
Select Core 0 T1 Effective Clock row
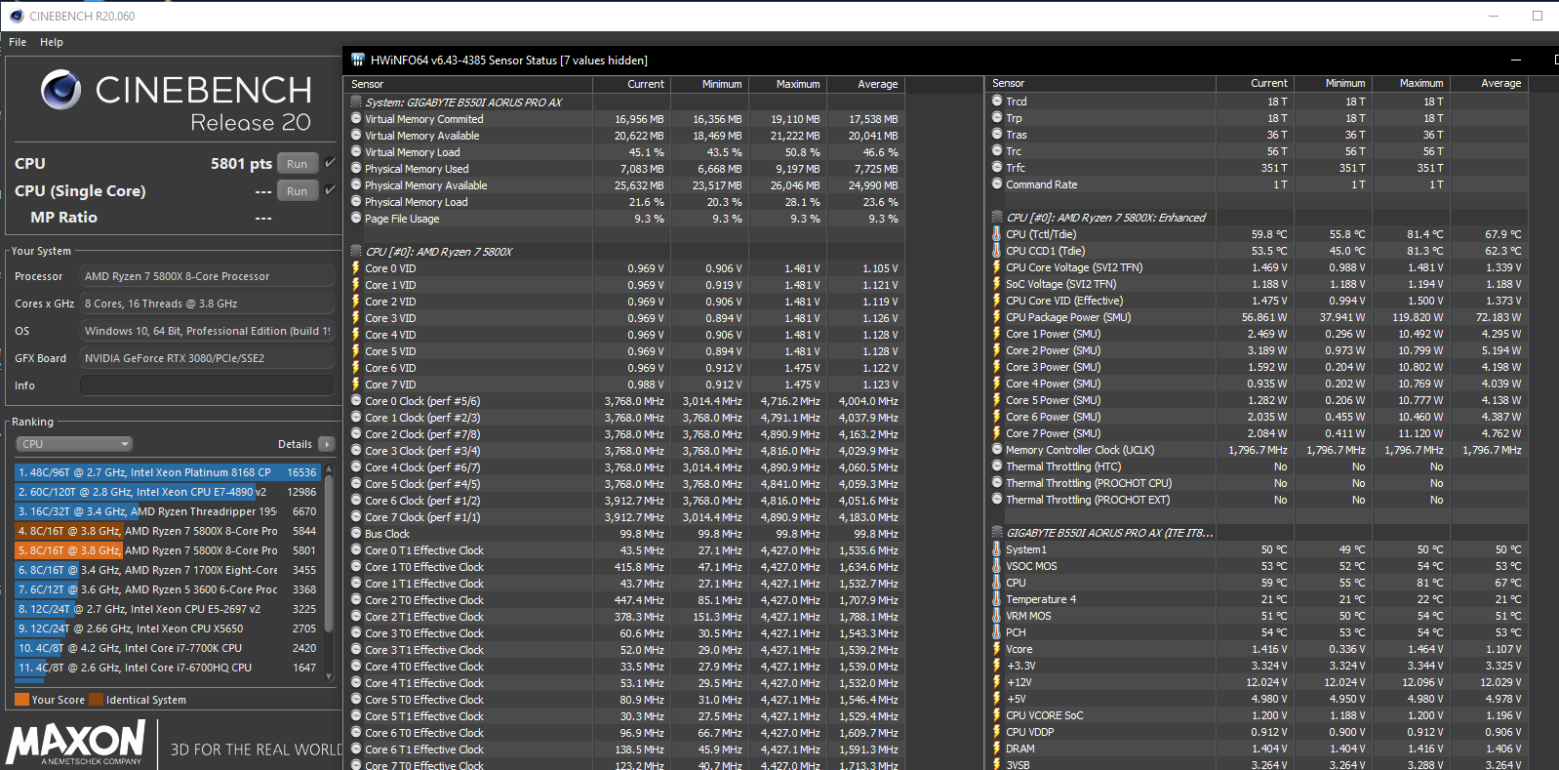coord(625,550)
